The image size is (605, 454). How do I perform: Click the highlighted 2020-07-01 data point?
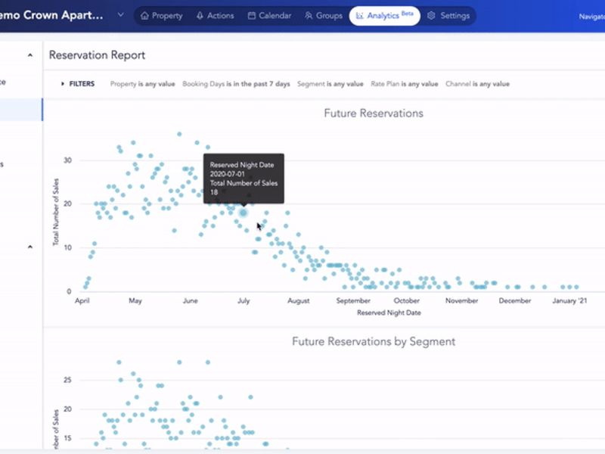pyautogui.click(x=243, y=213)
